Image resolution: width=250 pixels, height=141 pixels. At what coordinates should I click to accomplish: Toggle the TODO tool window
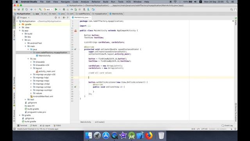coord(57,126)
